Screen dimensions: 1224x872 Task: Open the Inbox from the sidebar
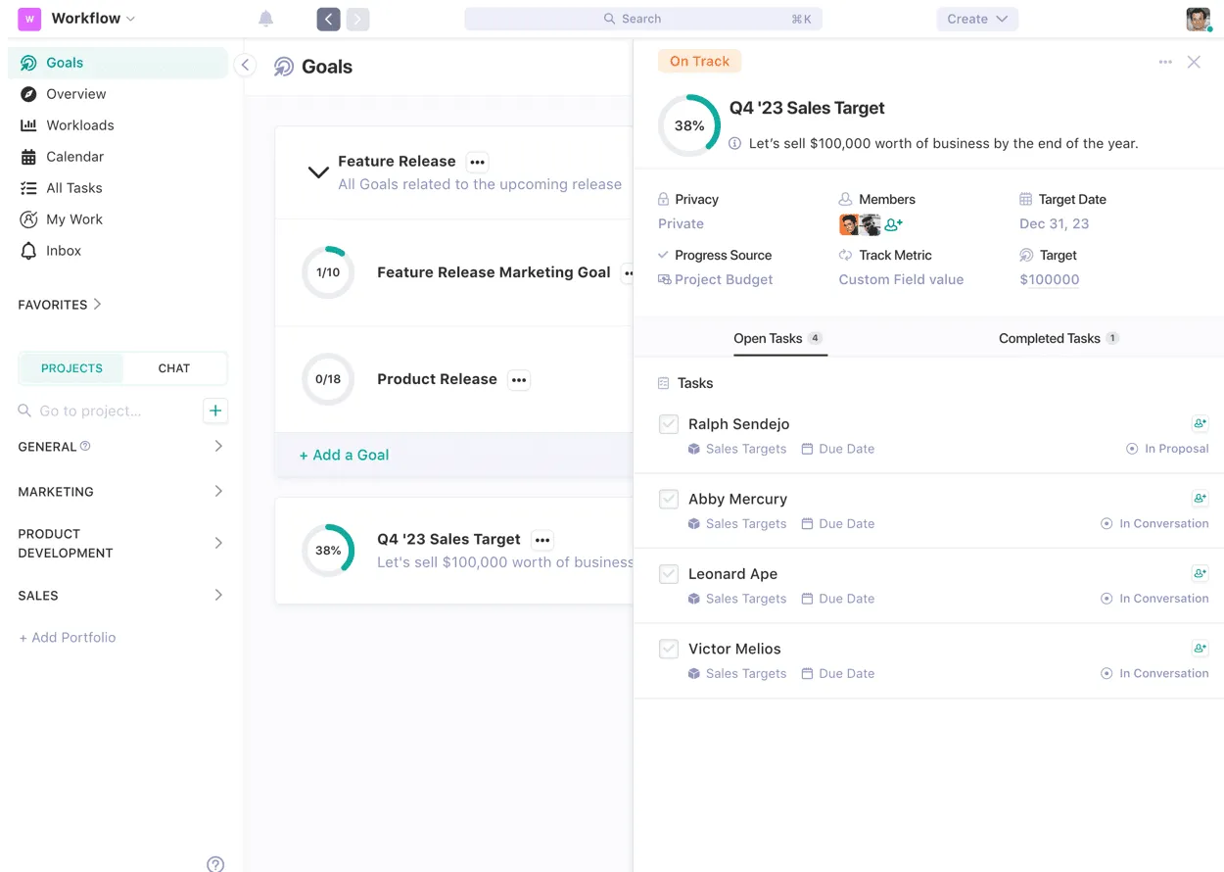65,251
